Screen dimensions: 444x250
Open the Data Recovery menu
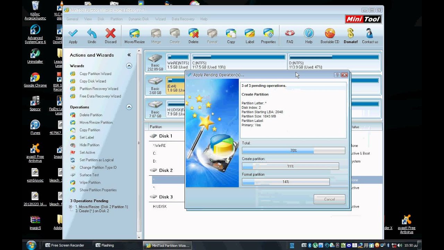[x=183, y=19]
